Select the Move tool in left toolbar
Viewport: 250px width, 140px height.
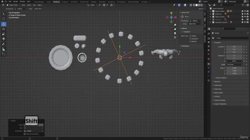(x=4, y=24)
